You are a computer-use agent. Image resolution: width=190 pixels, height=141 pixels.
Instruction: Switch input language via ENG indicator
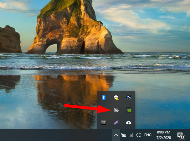[x=148, y=135]
